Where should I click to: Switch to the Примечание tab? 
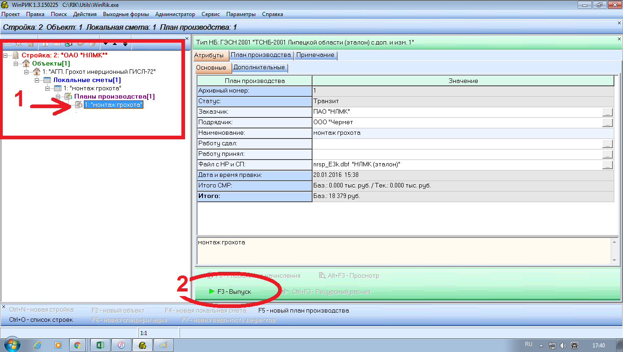316,55
